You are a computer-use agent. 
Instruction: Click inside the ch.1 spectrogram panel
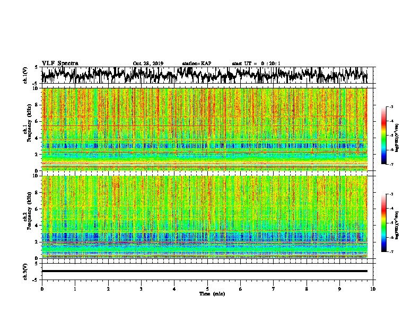coord(205,129)
